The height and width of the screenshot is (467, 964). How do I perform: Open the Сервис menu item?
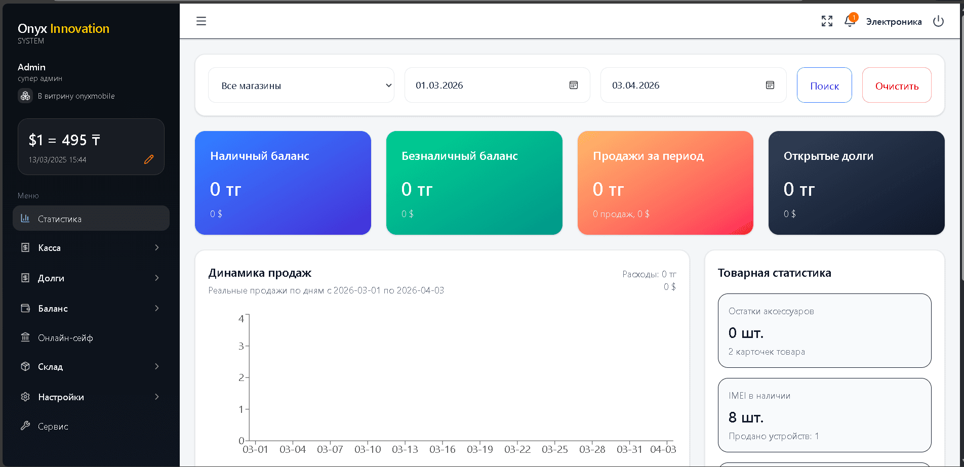coord(53,427)
